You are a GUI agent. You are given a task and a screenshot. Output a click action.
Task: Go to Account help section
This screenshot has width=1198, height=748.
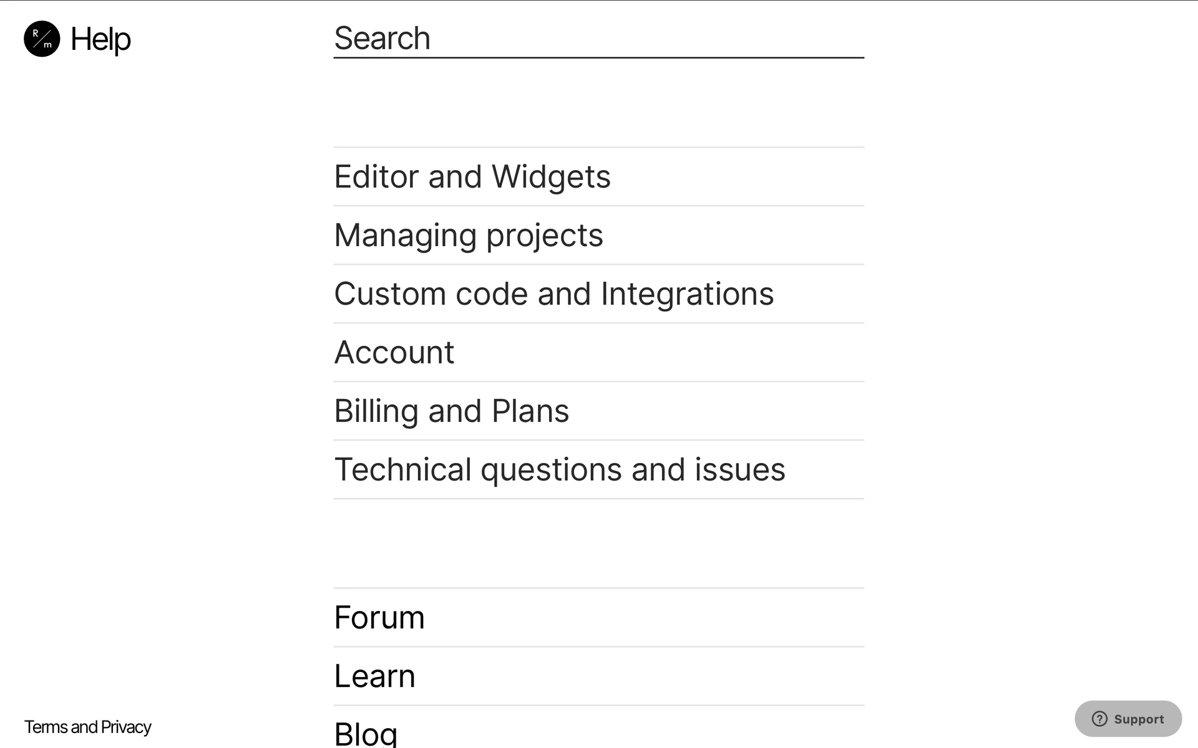(x=394, y=352)
